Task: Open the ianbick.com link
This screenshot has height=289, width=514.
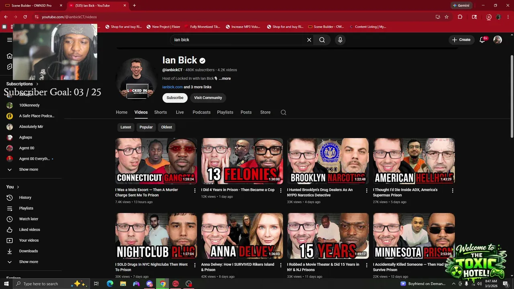Action: tap(172, 87)
